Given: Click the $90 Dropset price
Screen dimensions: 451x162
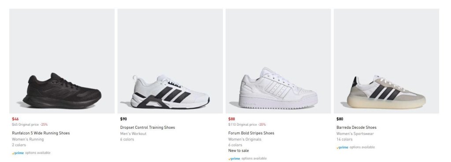Looking at the screenshot, I should click(123, 119).
